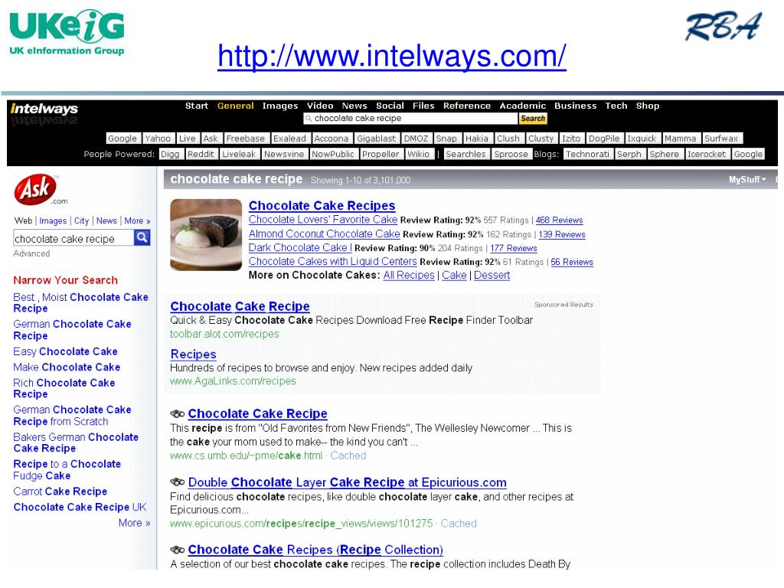Viewport: 784px width, 588px height.
Task: Open the 468 Reviews link
Action: click(559, 220)
